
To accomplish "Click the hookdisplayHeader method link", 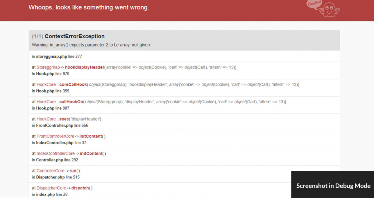I will pos(84,67).
